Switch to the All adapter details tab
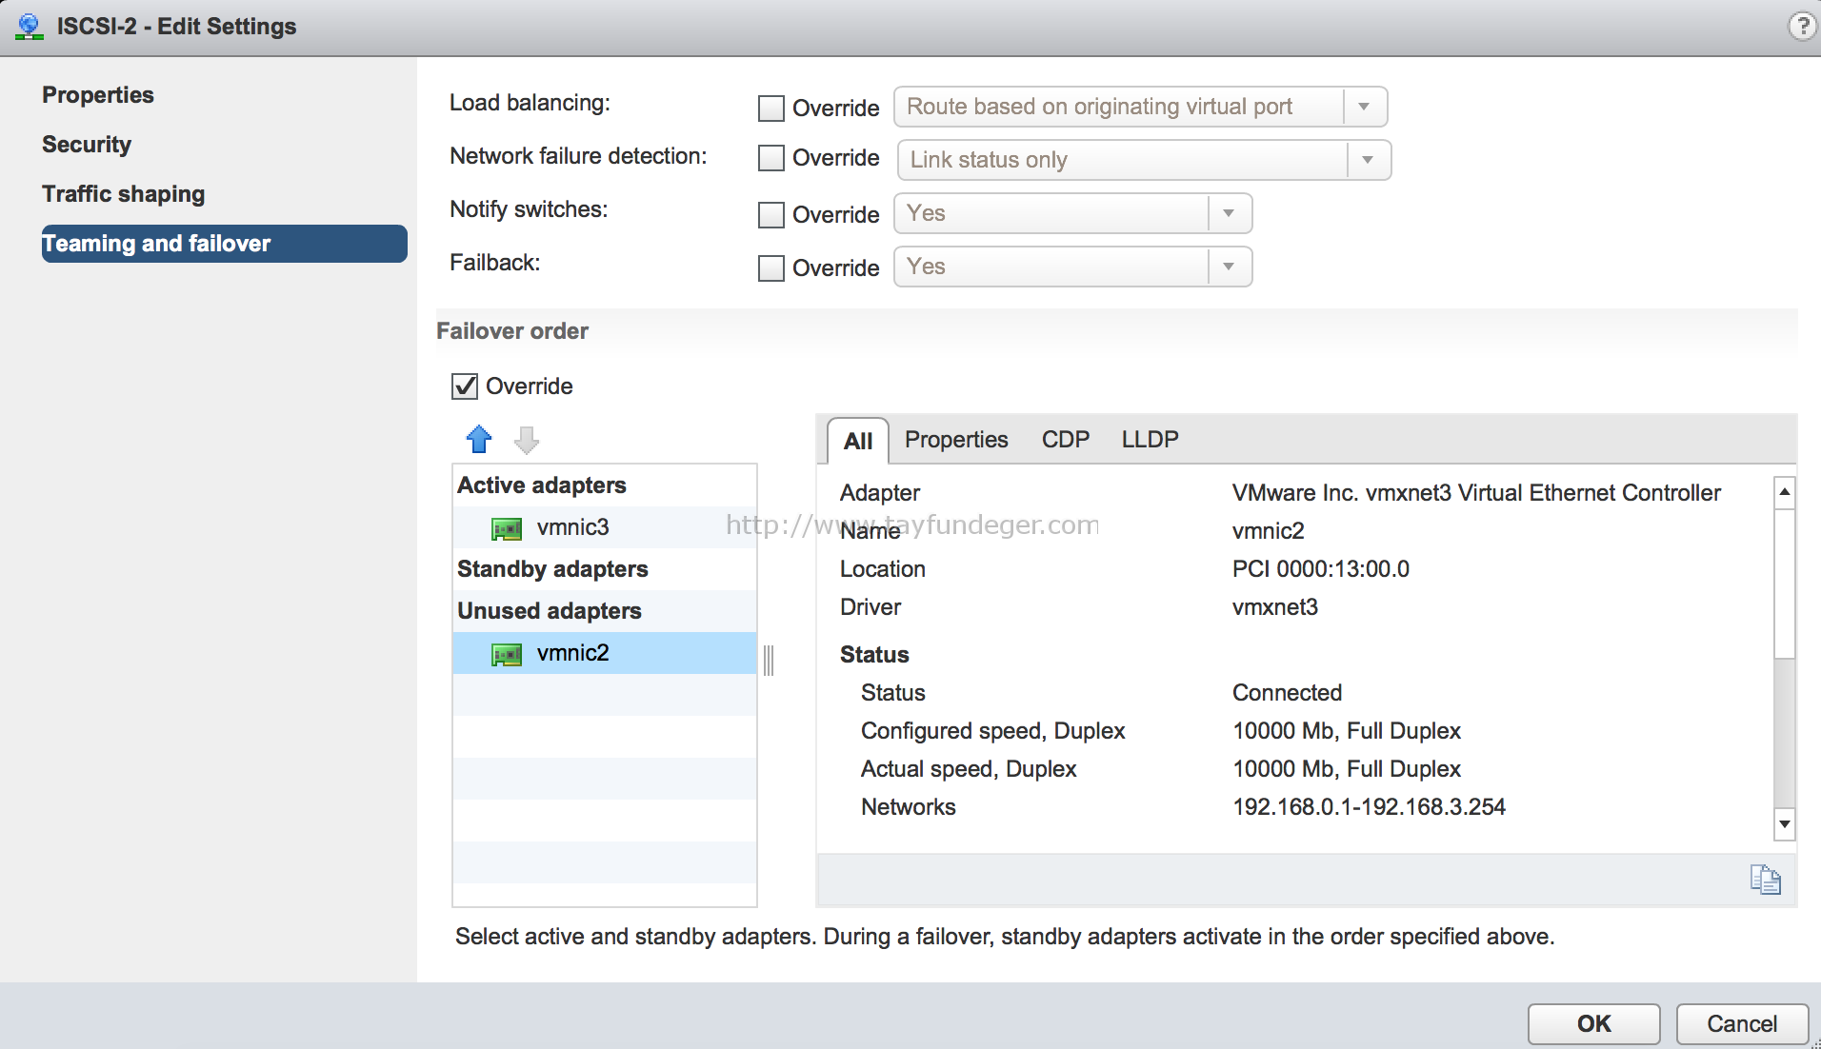 (858, 441)
